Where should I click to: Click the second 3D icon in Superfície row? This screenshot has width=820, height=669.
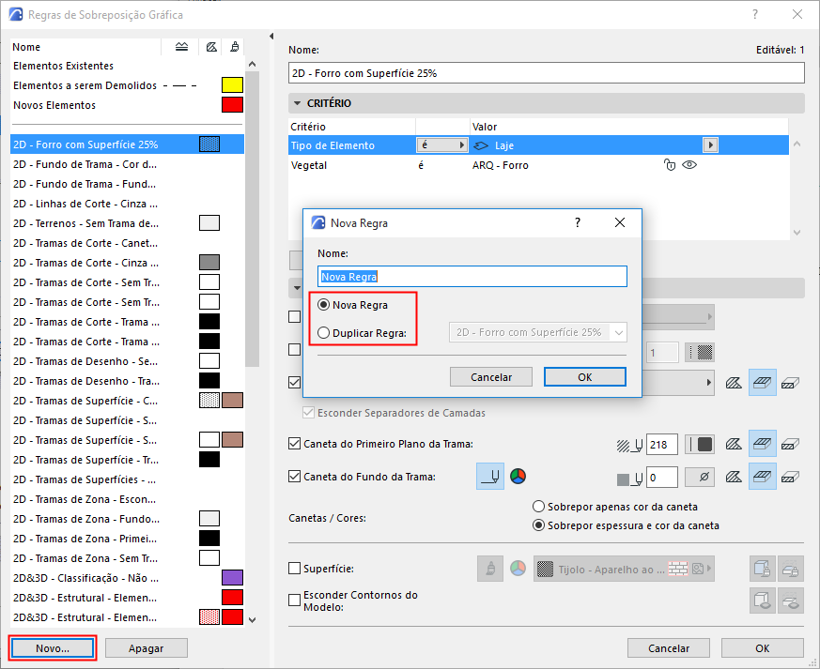pyautogui.click(x=791, y=569)
